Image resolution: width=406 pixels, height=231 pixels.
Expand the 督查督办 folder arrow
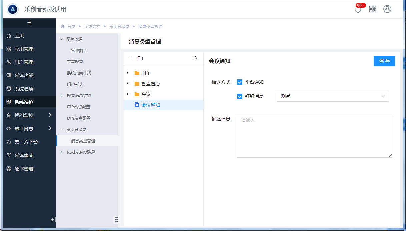click(128, 84)
